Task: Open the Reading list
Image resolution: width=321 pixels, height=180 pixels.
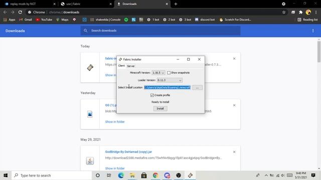Action: pyautogui.click(x=307, y=19)
